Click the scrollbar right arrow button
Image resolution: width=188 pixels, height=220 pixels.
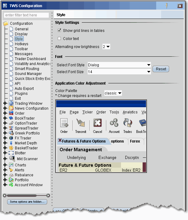[x=48, y=196]
